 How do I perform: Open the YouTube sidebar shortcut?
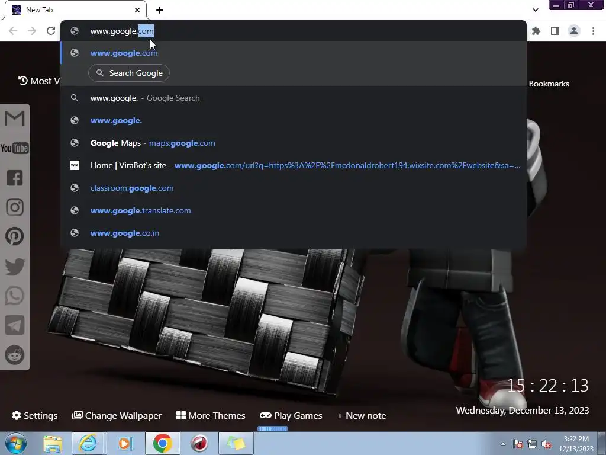tap(15, 148)
